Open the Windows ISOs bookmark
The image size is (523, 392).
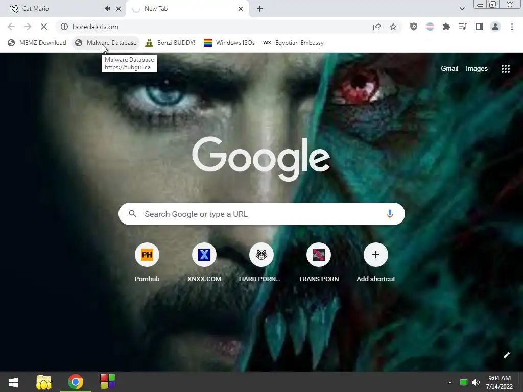229,43
